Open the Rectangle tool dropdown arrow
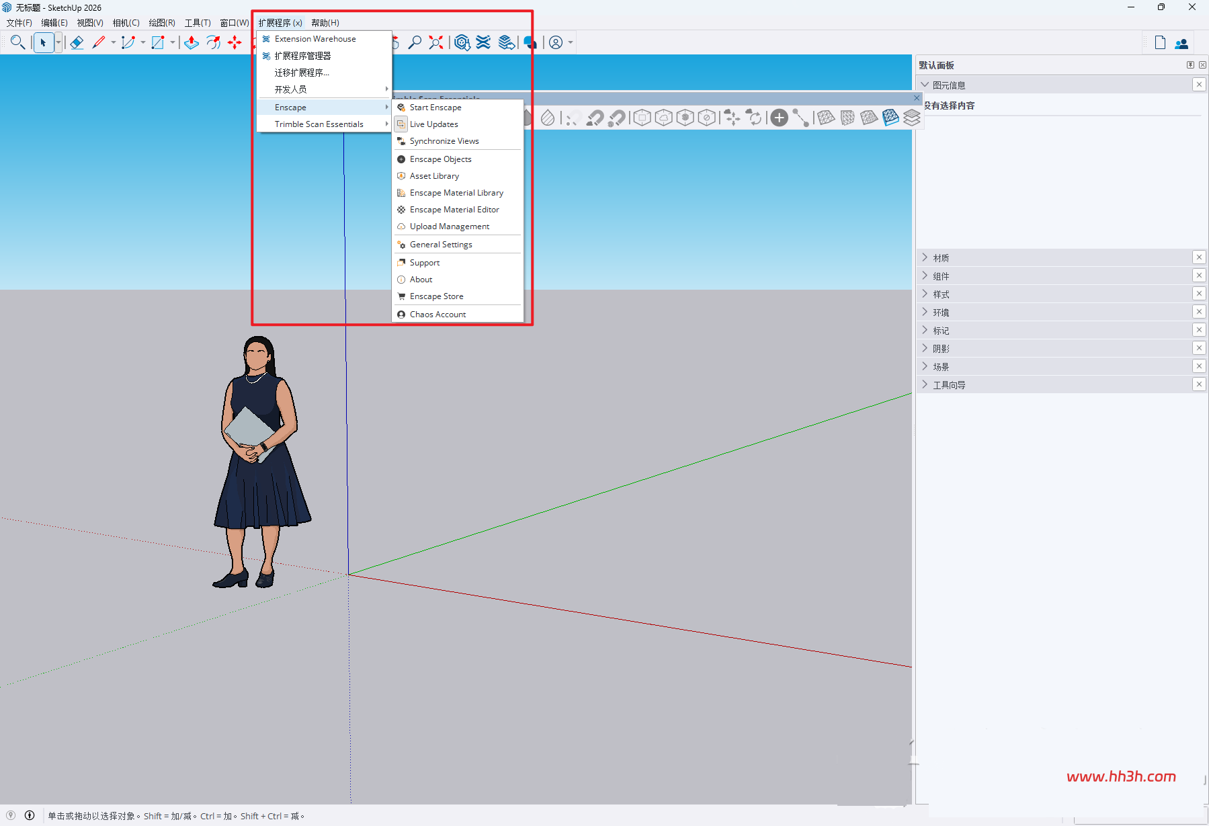 point(173,42)
